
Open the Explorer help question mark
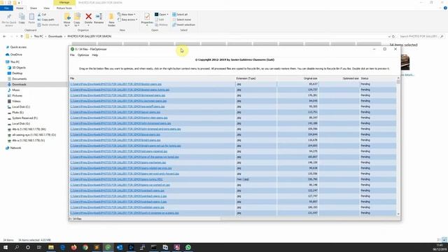[x=445, y=8]
